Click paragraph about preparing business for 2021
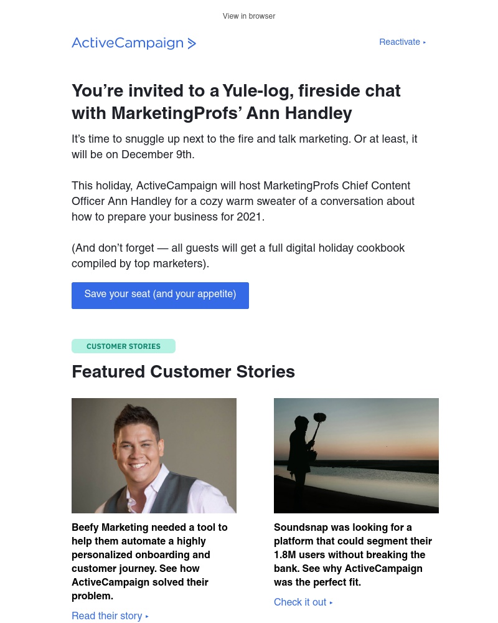The image size is (498, 623). [x=243, y=201]
